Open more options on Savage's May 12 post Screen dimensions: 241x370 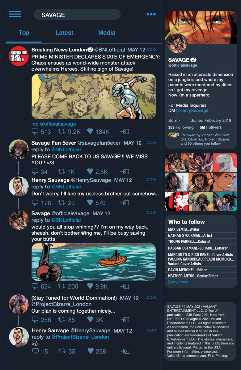(151, 212)
